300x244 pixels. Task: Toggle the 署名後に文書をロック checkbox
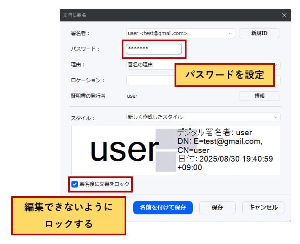pos(75,184)
